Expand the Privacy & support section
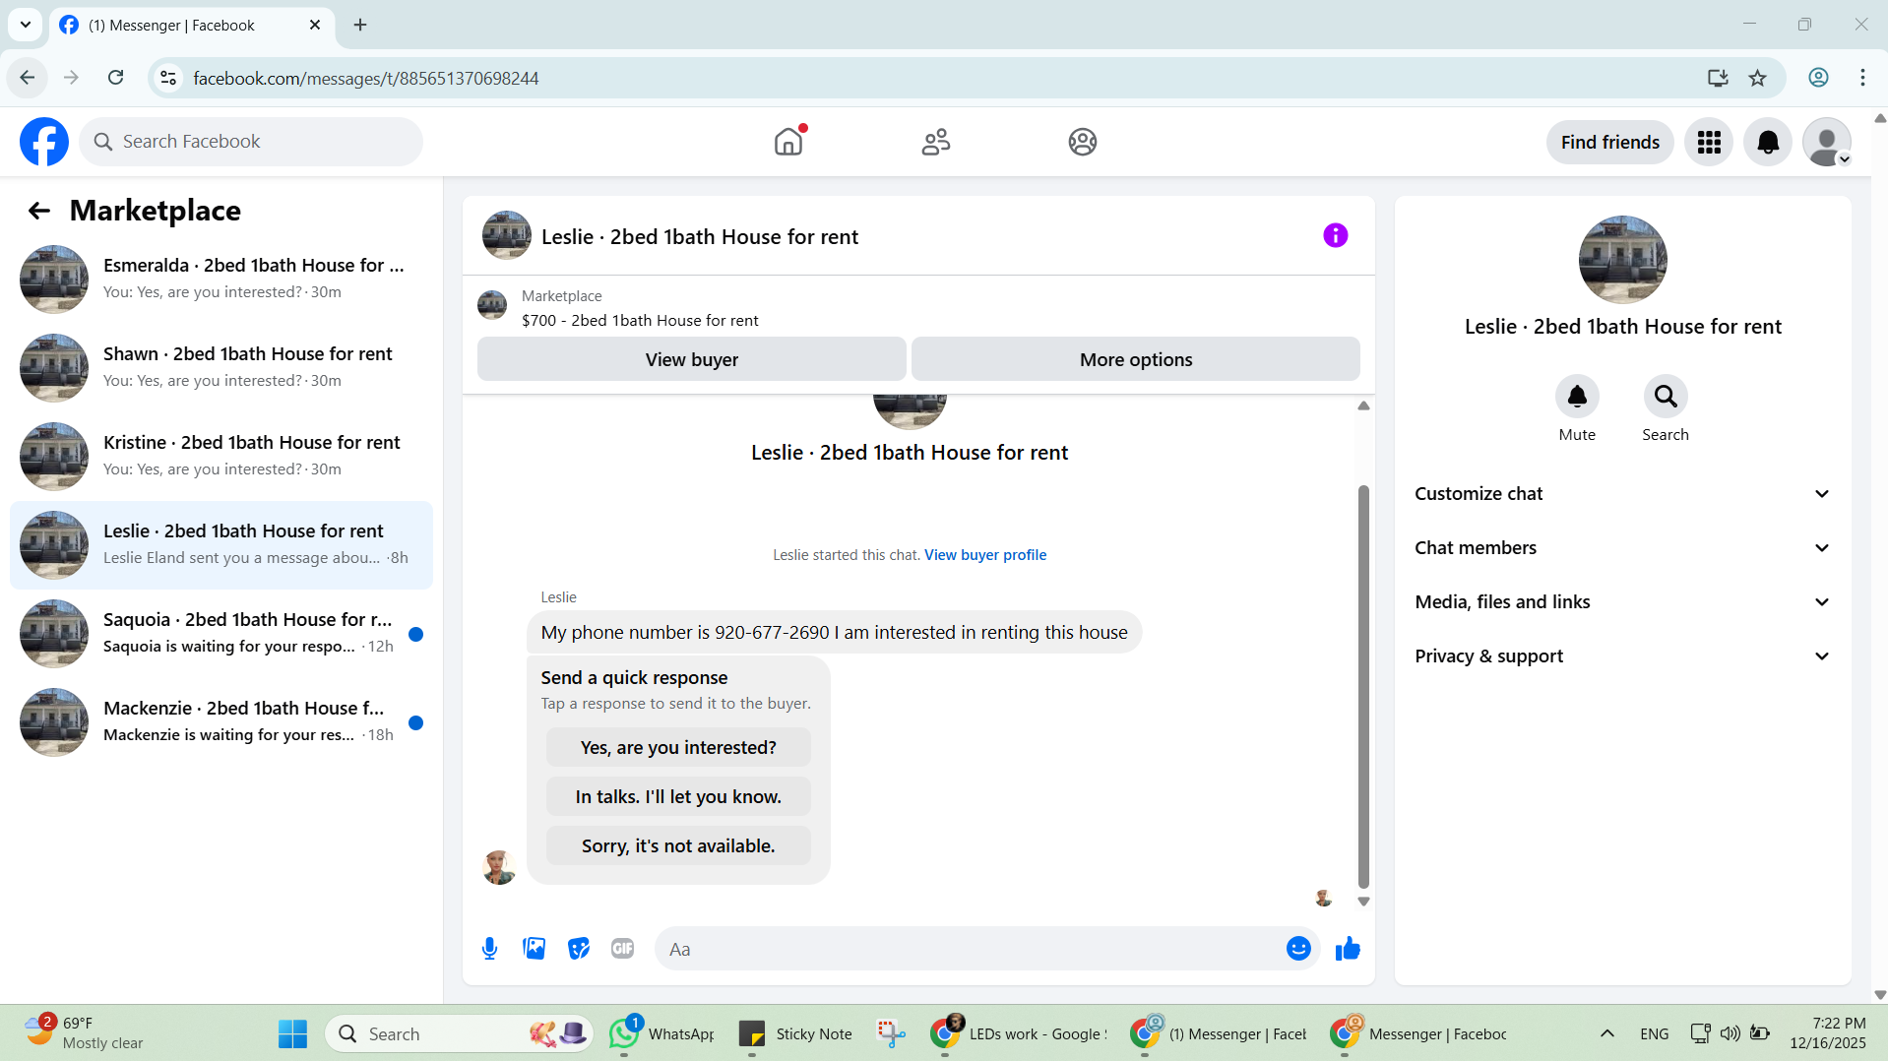 (x=1623, y=656)
